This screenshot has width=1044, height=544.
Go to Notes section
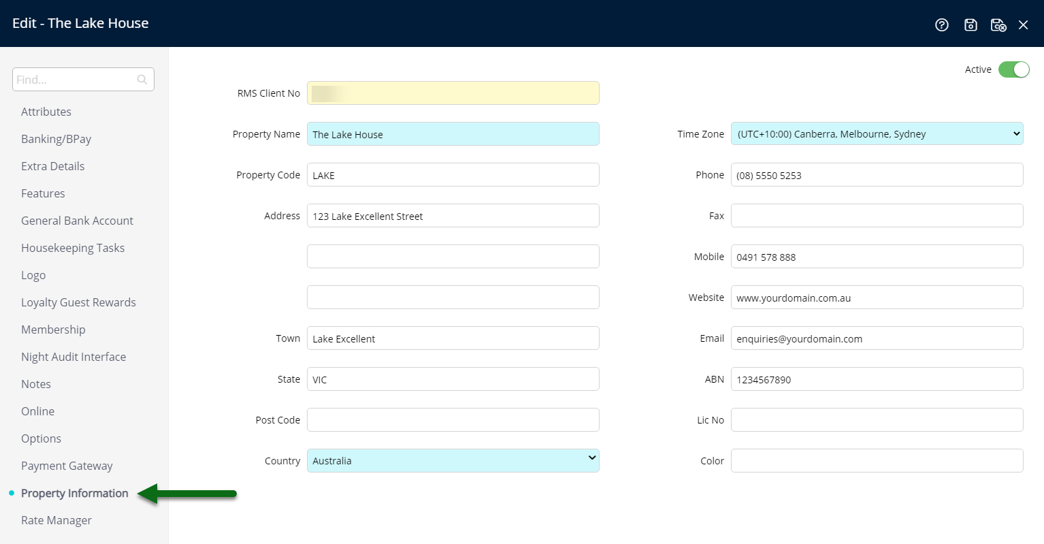36,384
